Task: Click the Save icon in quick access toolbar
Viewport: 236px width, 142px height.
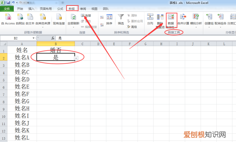Action: point(8,3)
